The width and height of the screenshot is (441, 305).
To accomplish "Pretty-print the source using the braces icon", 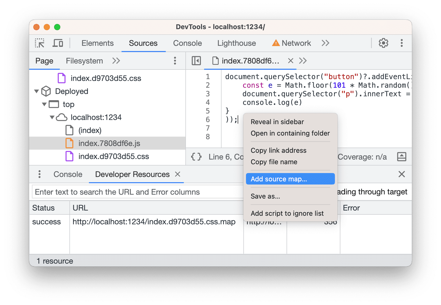I will click(x=196, y=157).
